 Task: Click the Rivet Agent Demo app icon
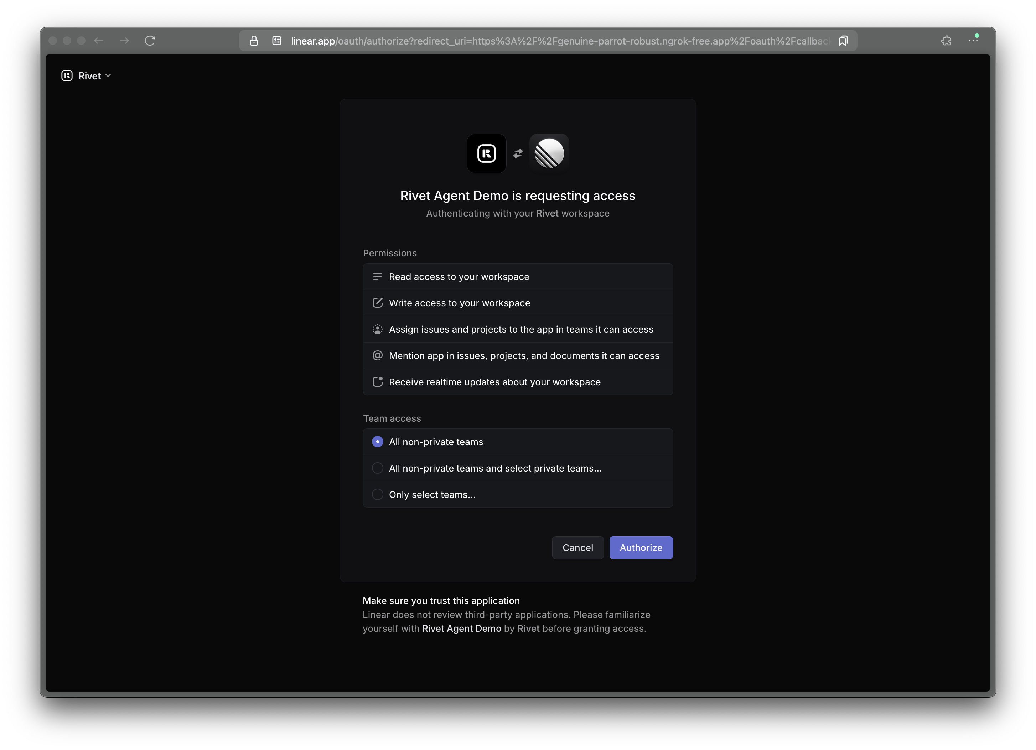click(x=486, y=153)
